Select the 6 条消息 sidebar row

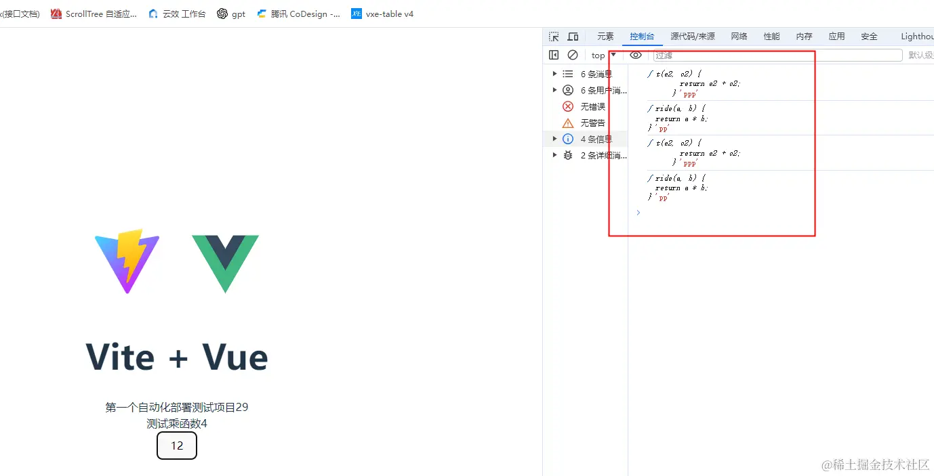(586, 74)
